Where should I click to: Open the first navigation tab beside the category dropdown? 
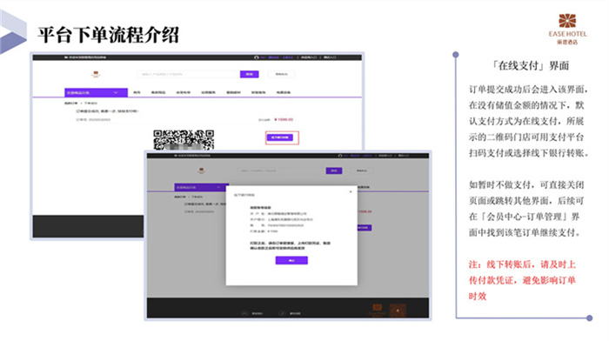pos(137,92)
